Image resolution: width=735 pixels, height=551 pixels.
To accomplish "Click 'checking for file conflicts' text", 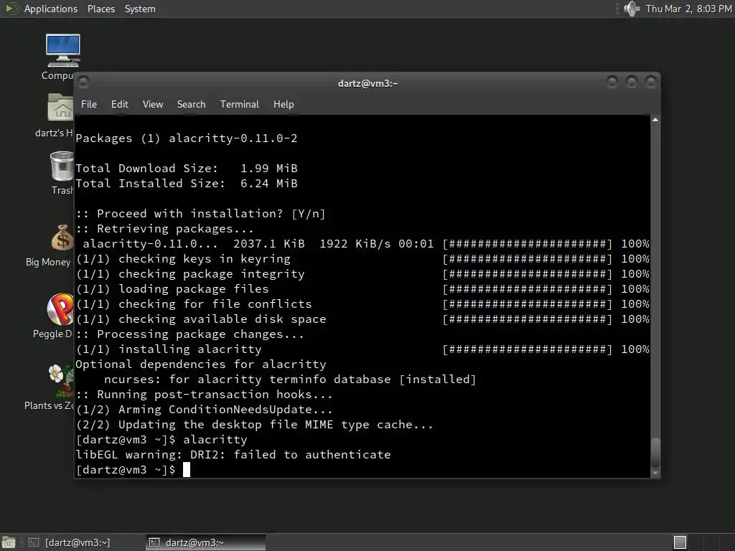I will pyautogui.click(x=215, y=303).
